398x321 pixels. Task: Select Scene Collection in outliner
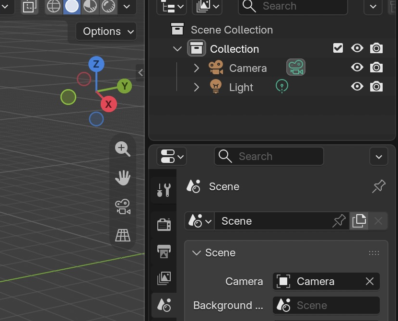click(x=232, y=30)
